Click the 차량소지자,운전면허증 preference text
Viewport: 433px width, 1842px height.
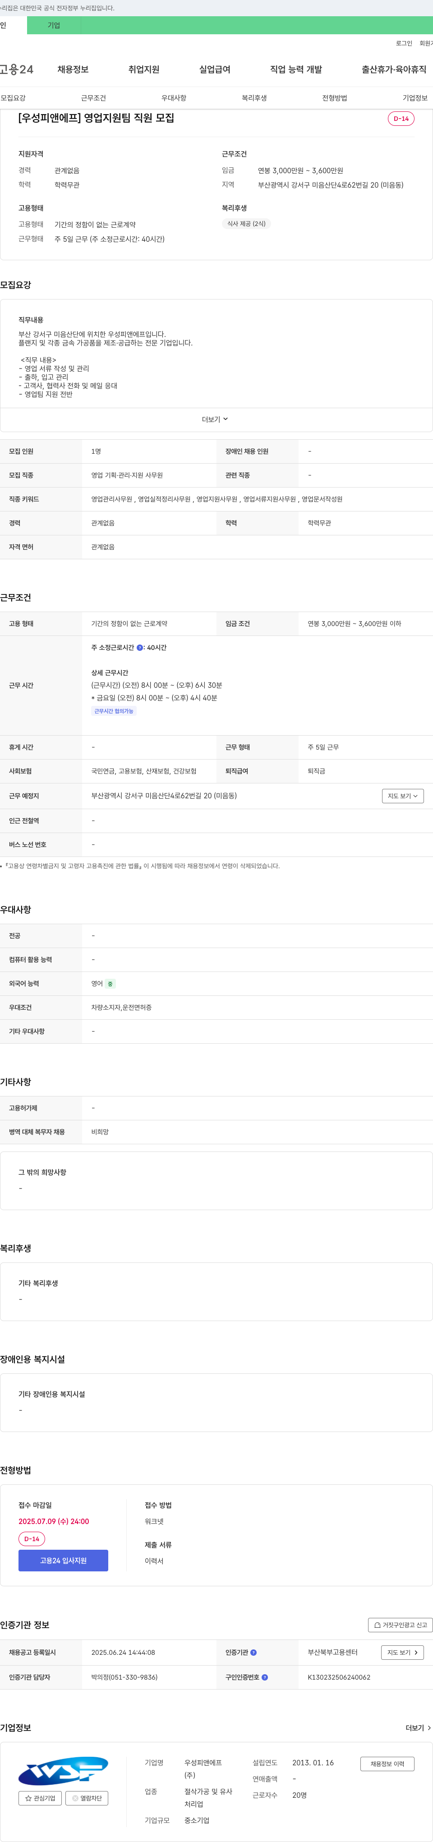coord(121,1008)
